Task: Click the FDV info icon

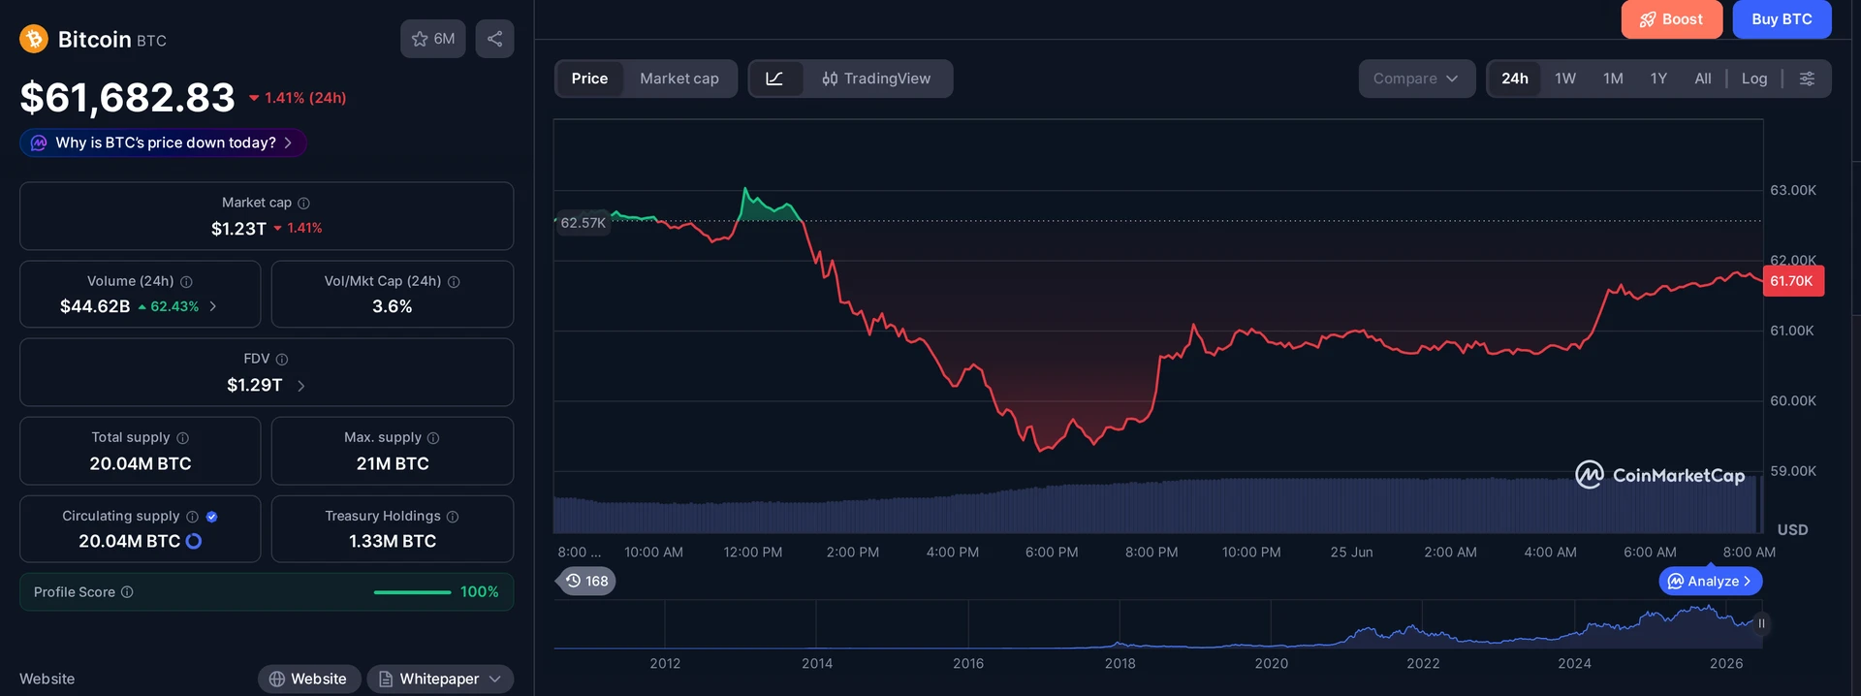Action: point(282,359)
